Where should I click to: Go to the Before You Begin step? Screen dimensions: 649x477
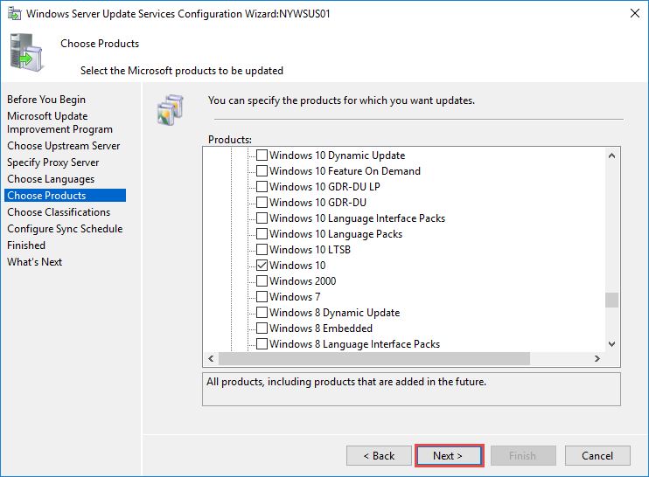pyautogui.click(x=46, y=100)
